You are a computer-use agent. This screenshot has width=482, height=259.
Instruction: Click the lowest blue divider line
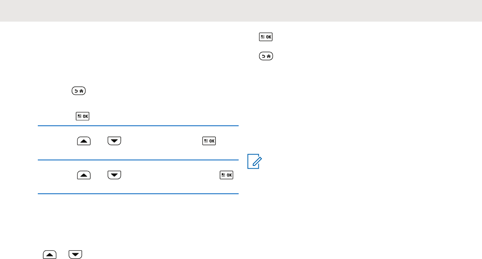coord(138,193)
